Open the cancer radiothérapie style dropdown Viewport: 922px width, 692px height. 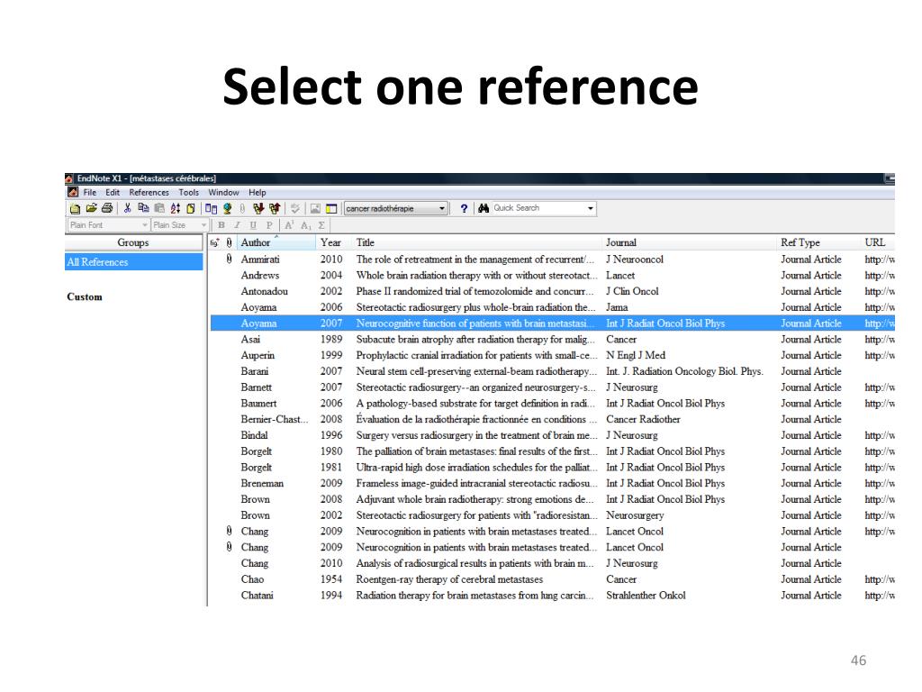click(x=396, y=208)
